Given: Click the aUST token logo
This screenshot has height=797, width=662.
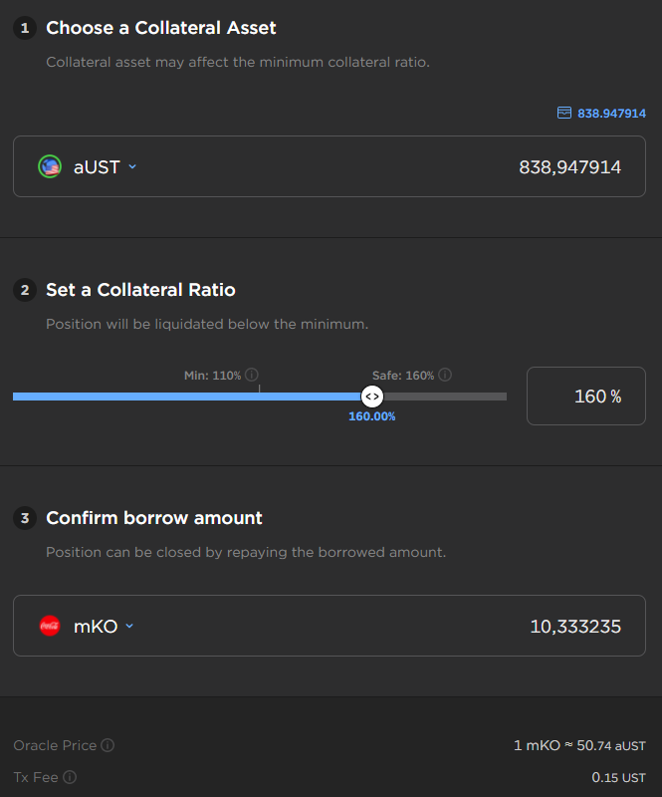Looking at the screenshot, I should pos(50,167).
